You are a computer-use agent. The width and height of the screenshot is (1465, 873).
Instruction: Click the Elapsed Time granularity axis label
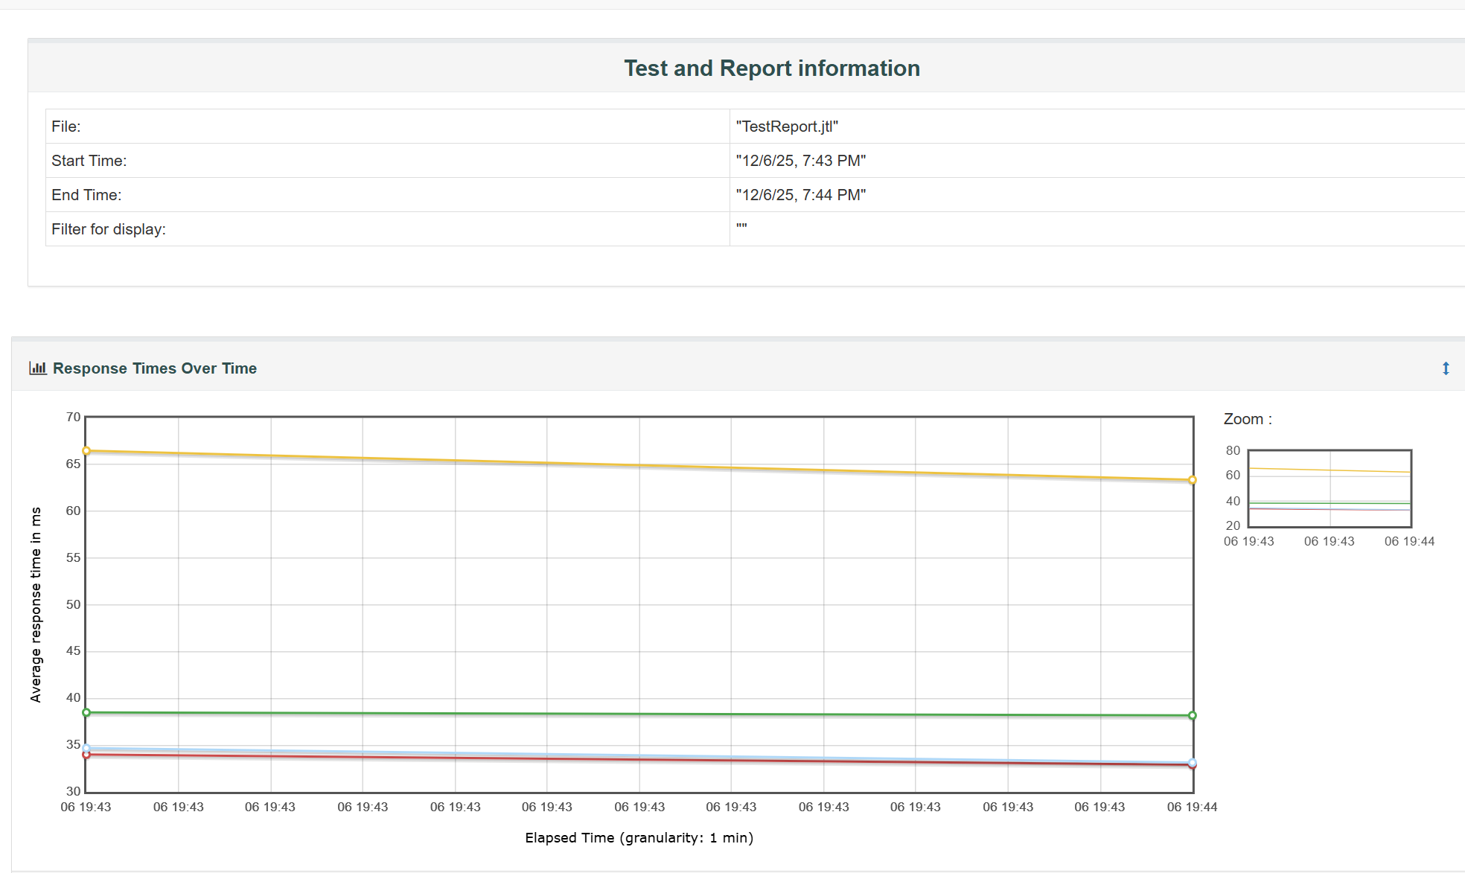639,838
